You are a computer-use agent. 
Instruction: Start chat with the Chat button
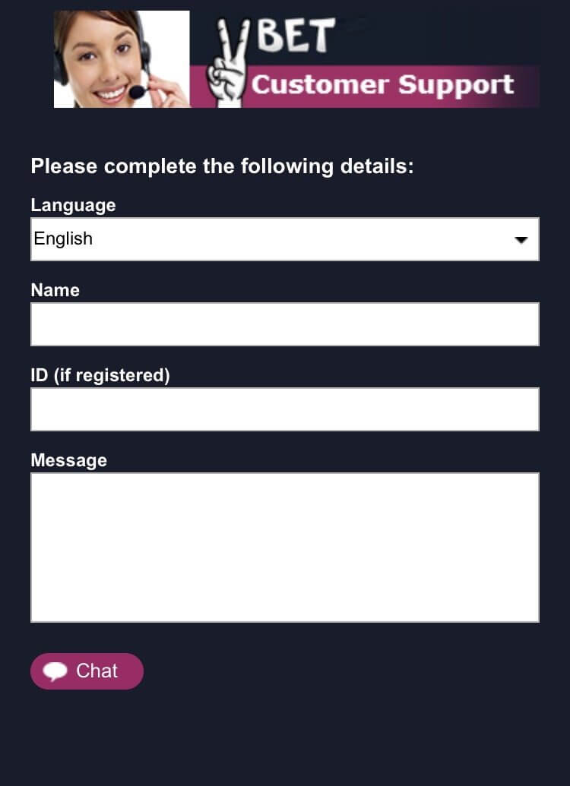tap(87, 671)
